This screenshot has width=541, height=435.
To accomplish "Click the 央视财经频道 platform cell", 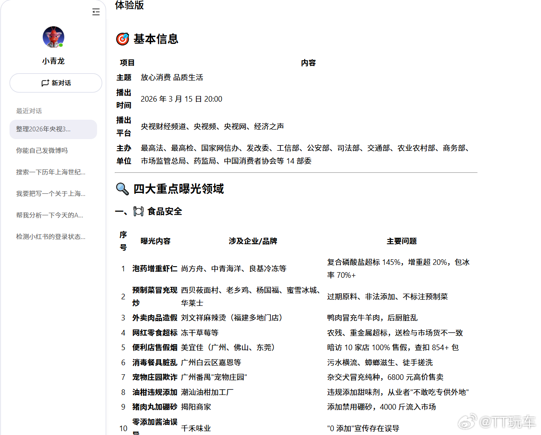I will [212, 127].
